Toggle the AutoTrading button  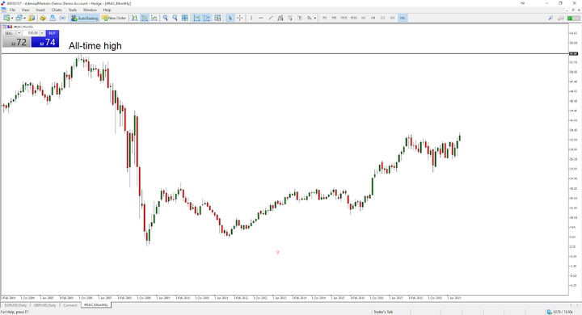point(84,18)
